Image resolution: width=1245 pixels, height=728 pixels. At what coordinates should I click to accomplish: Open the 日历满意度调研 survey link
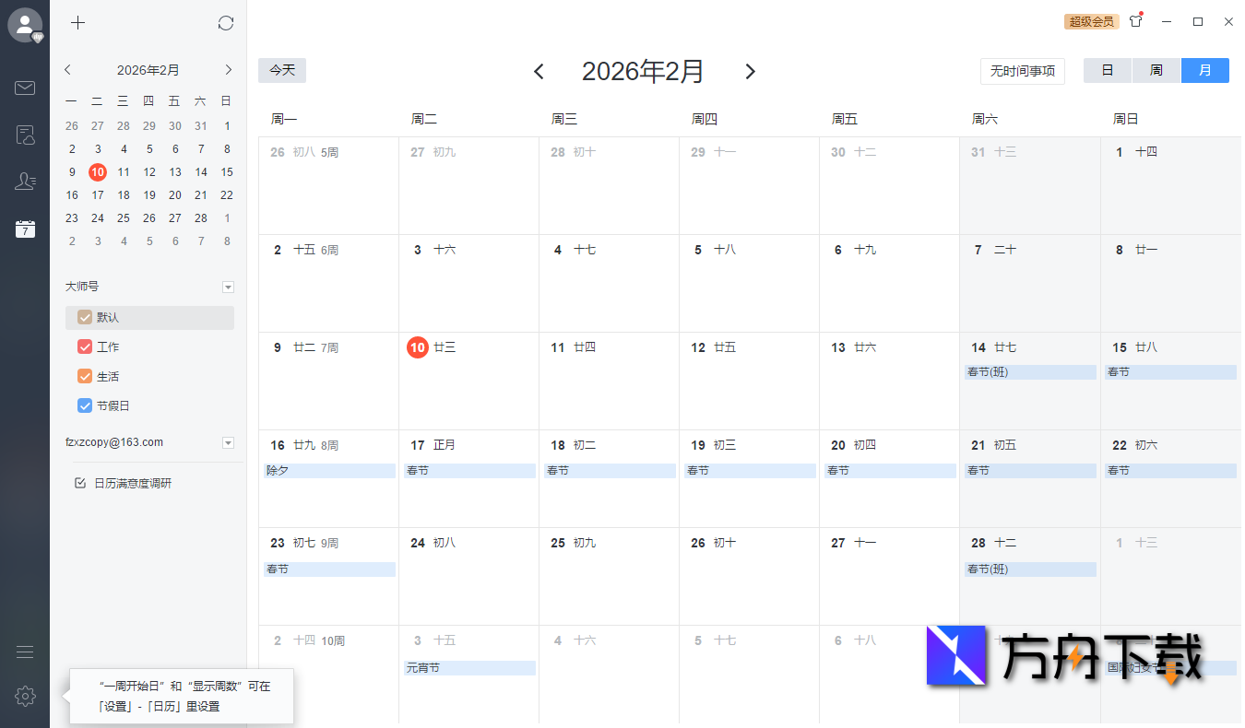[x=134, y=482]
